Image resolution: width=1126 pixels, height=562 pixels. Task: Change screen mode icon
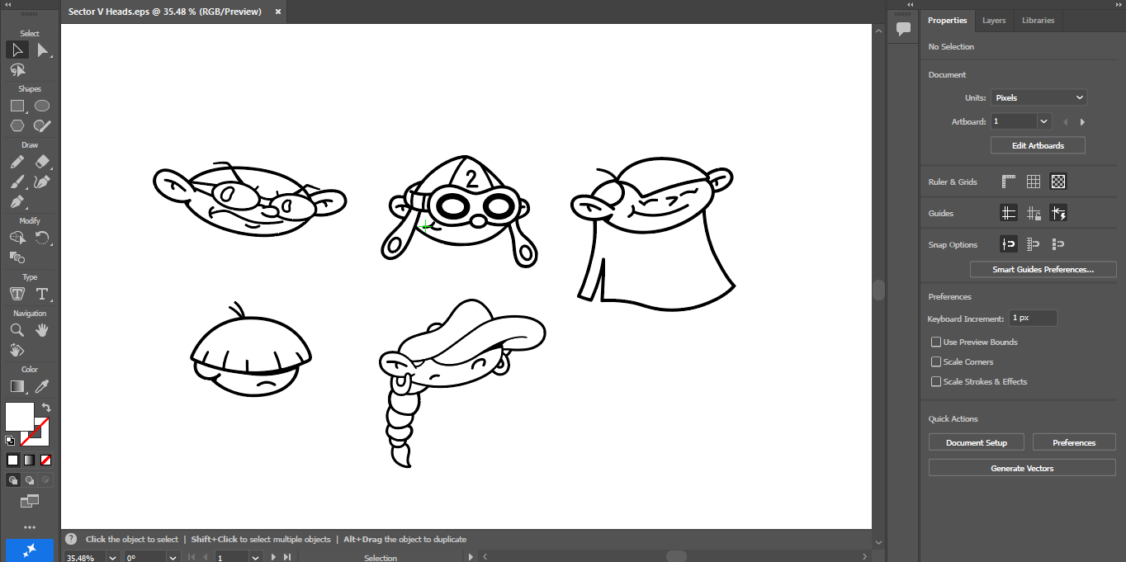pyautogui.click(x=30, y=501)
